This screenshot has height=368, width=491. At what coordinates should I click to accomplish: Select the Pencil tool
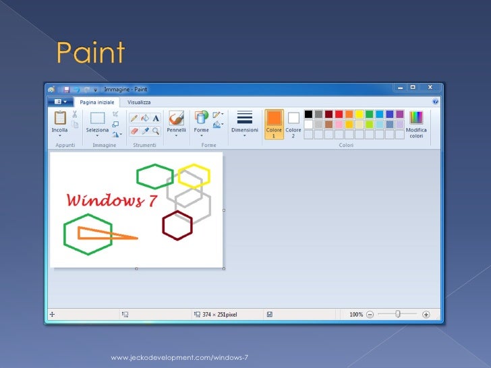coord(134,119)
